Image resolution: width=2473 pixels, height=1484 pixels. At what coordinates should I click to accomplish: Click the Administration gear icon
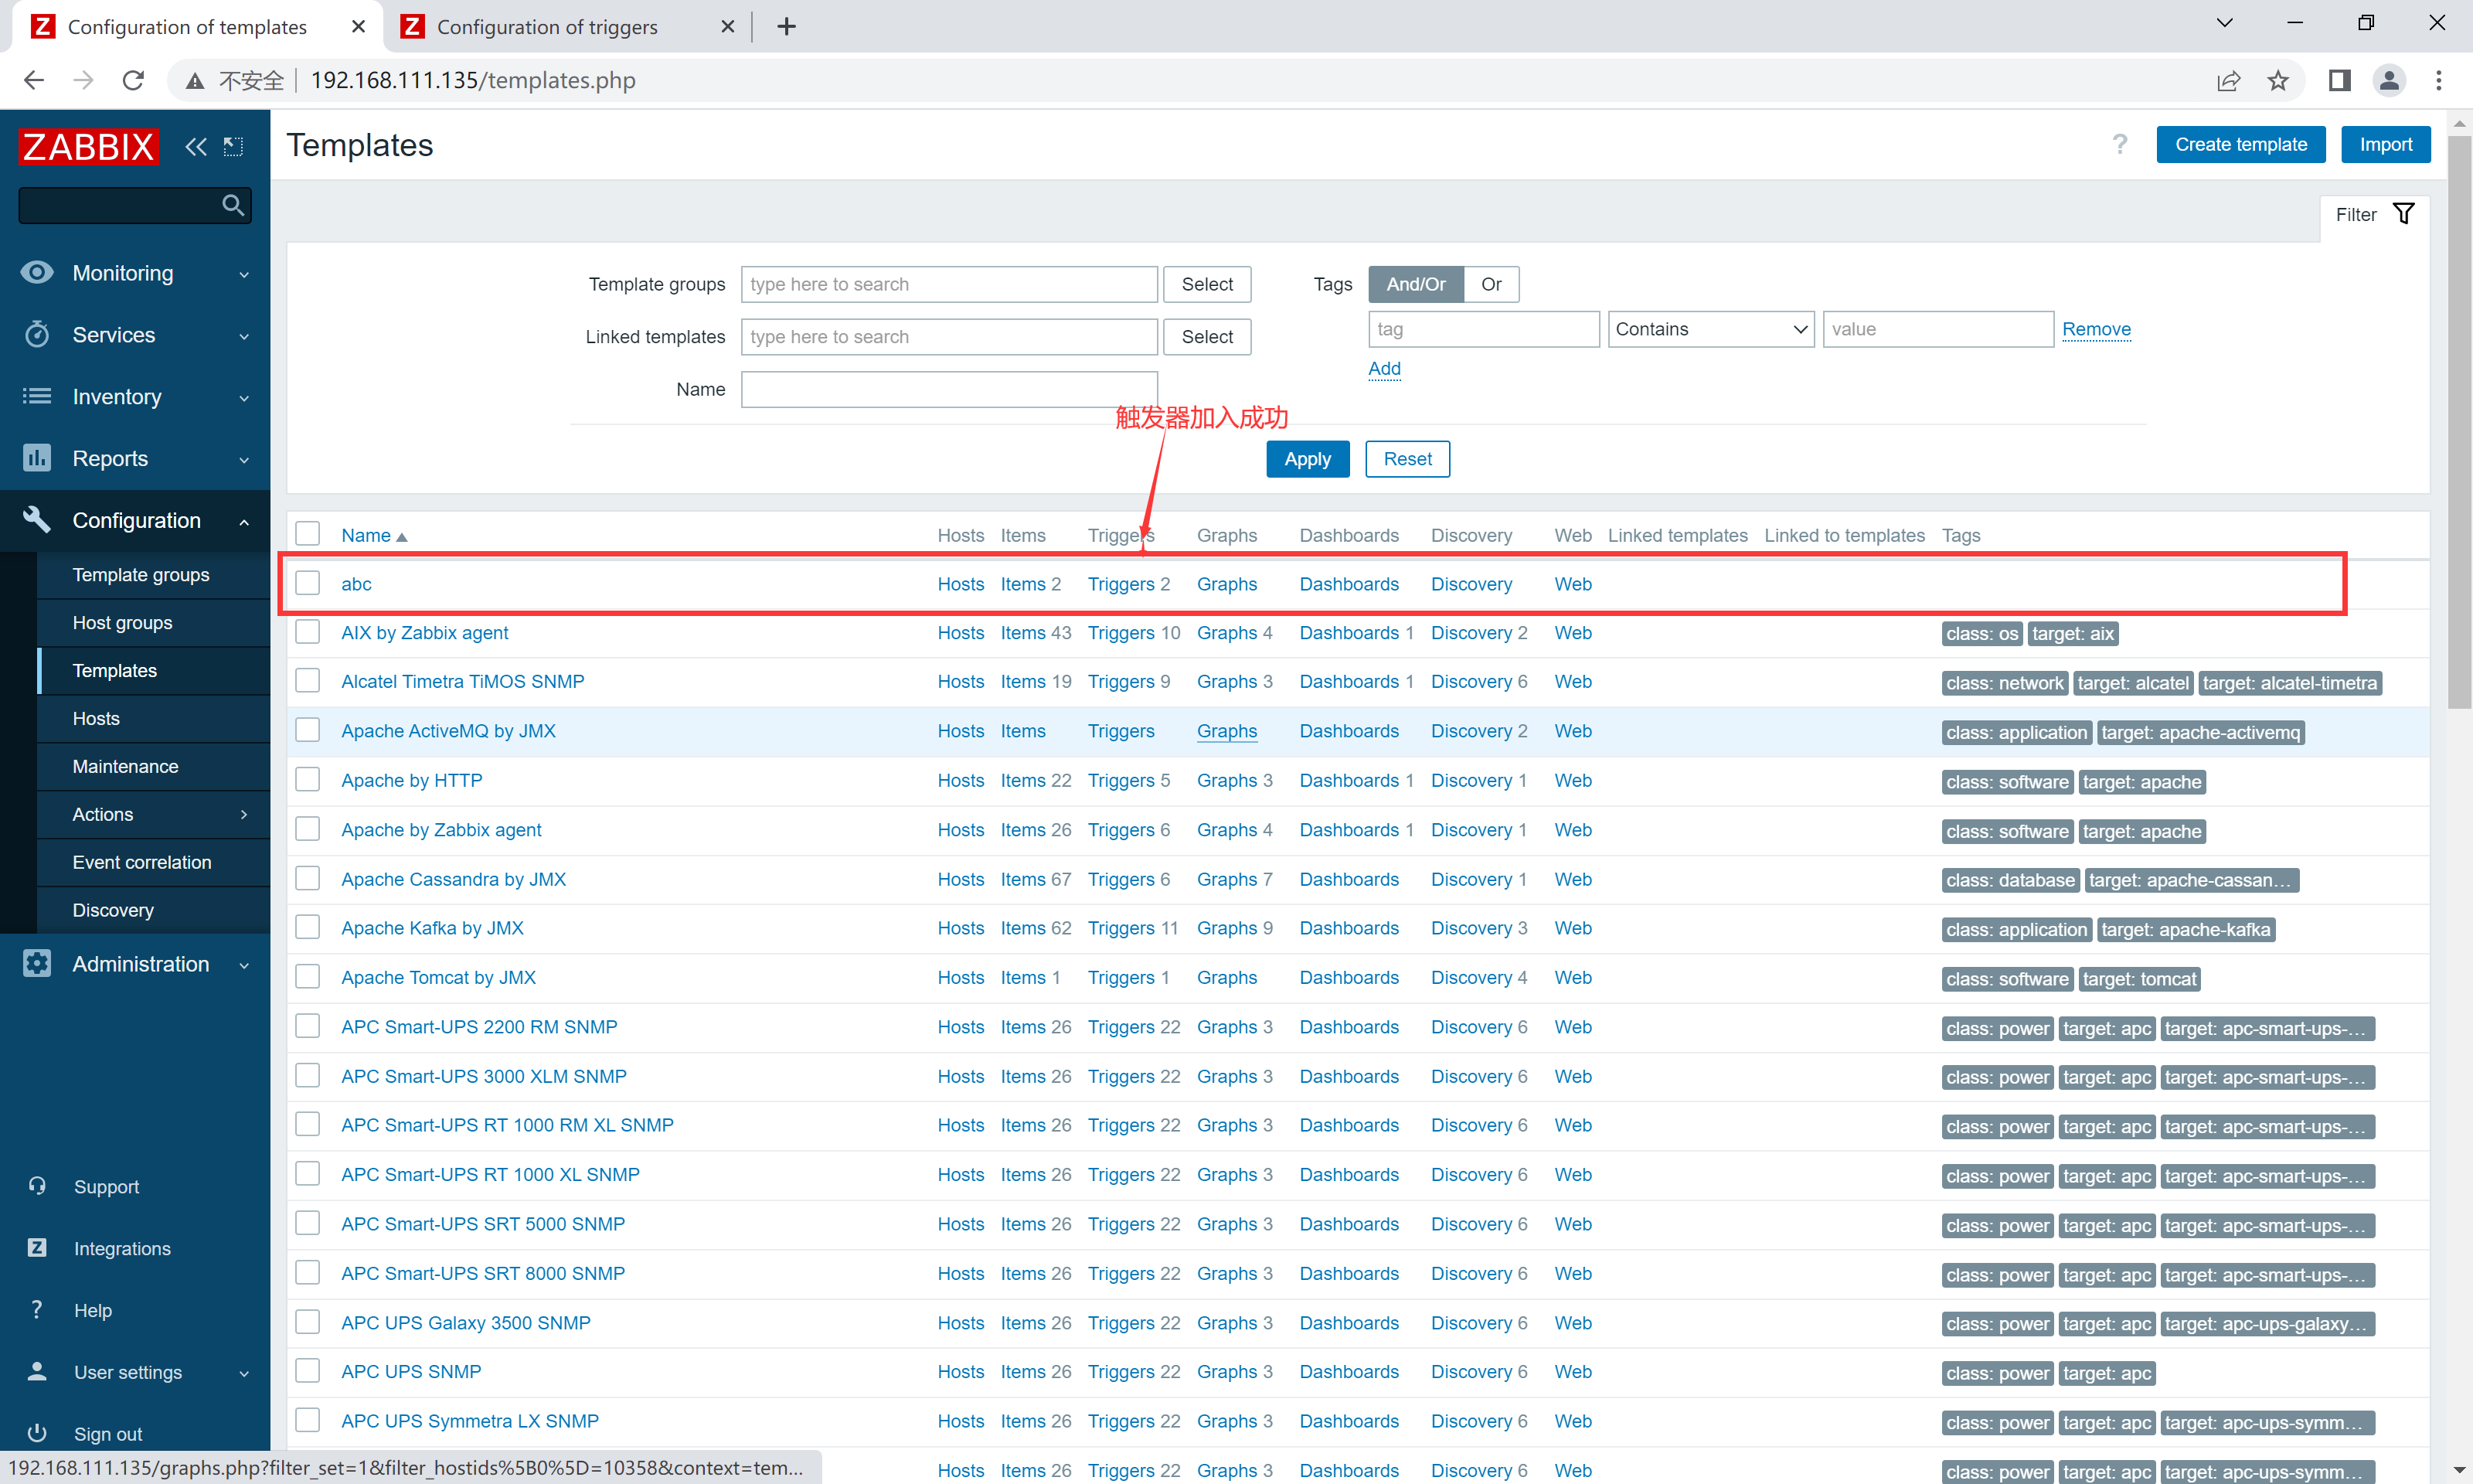tap(37, 963)
